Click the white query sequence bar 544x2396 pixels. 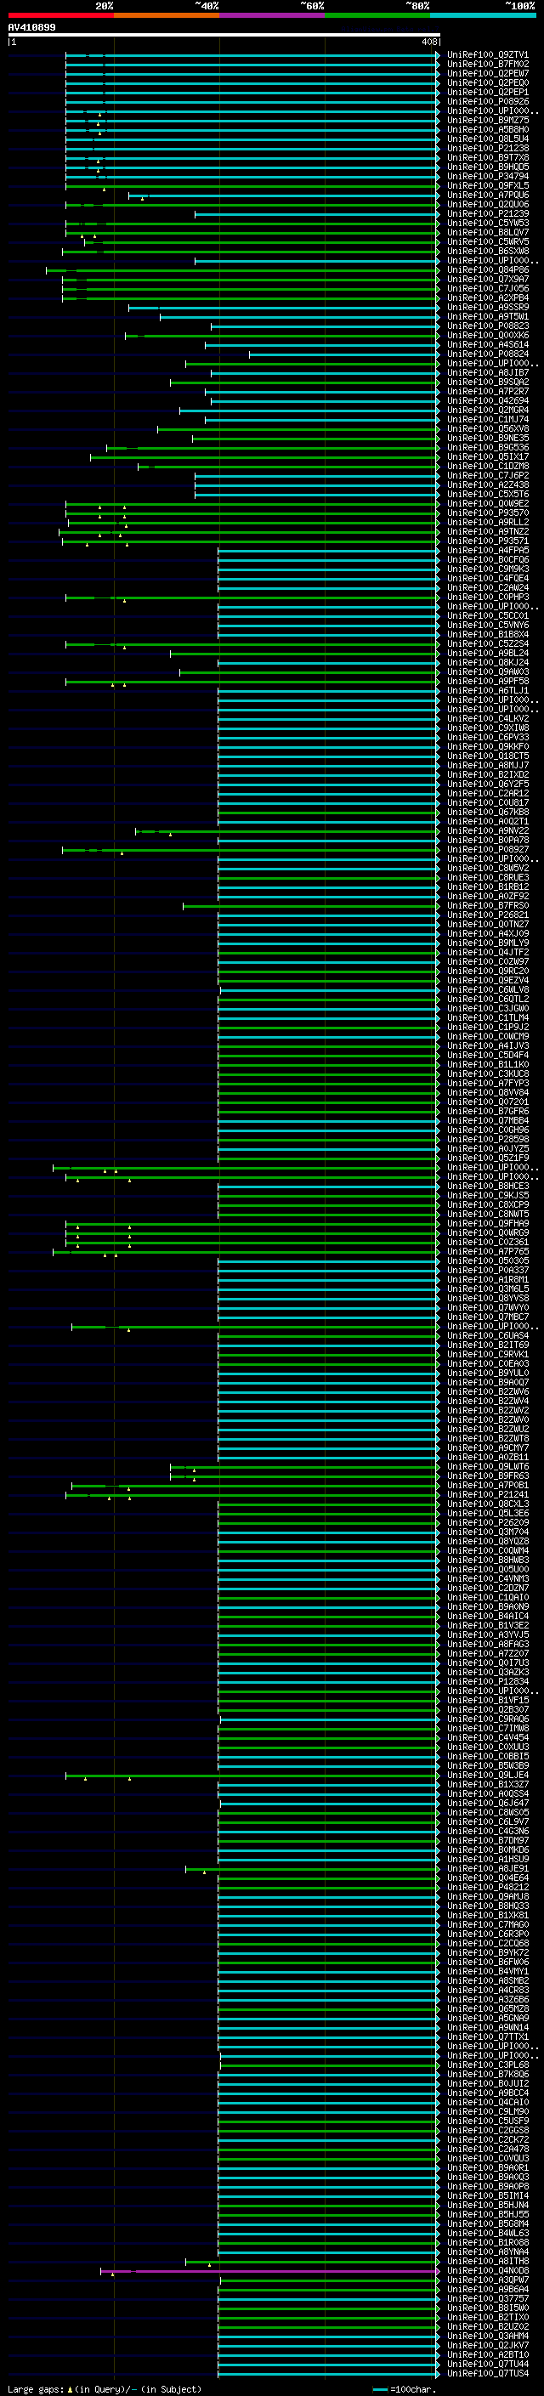224,34
